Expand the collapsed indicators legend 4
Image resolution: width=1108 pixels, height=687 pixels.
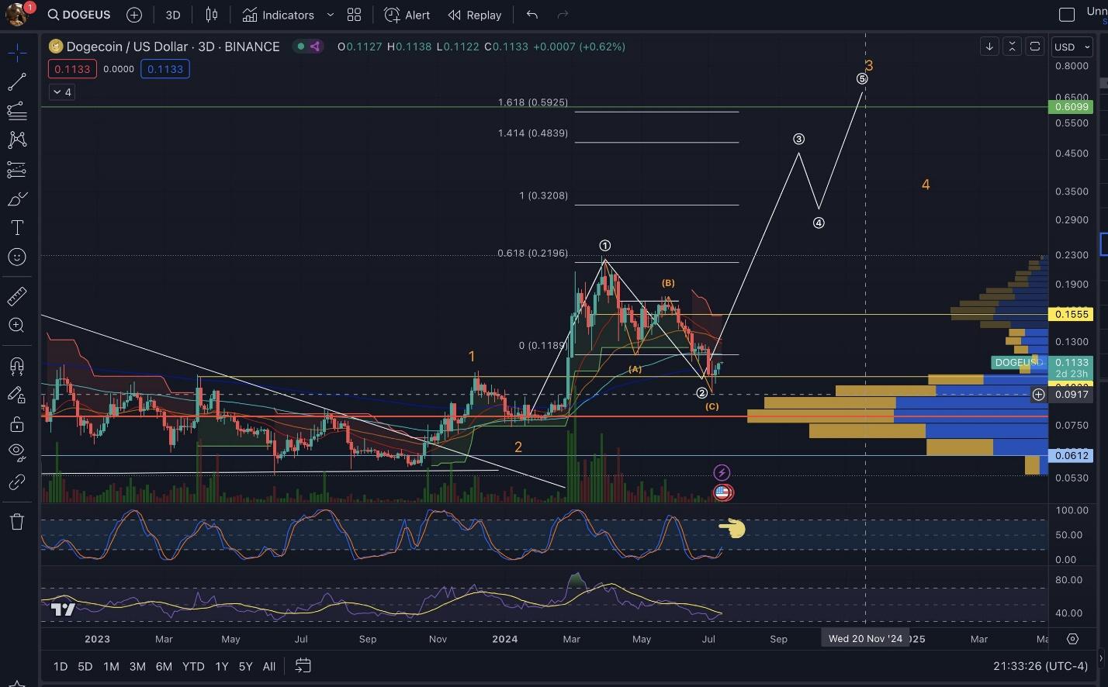coord(62,92)
